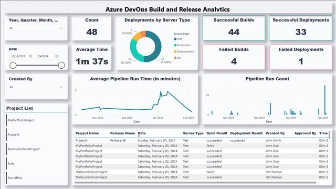Click the Release-39 cell in table
The height and width of the screenshot is (189, 336).
coord(118,140)
